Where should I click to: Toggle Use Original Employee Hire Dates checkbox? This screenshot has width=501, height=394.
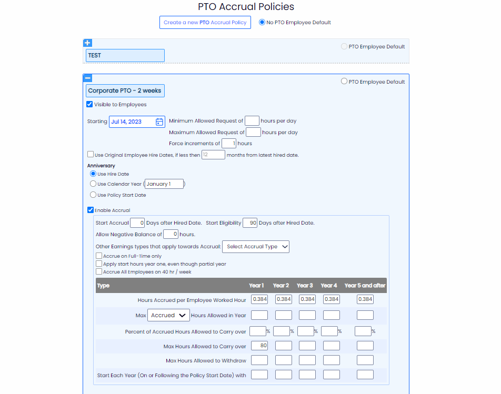tap(91, 155)
